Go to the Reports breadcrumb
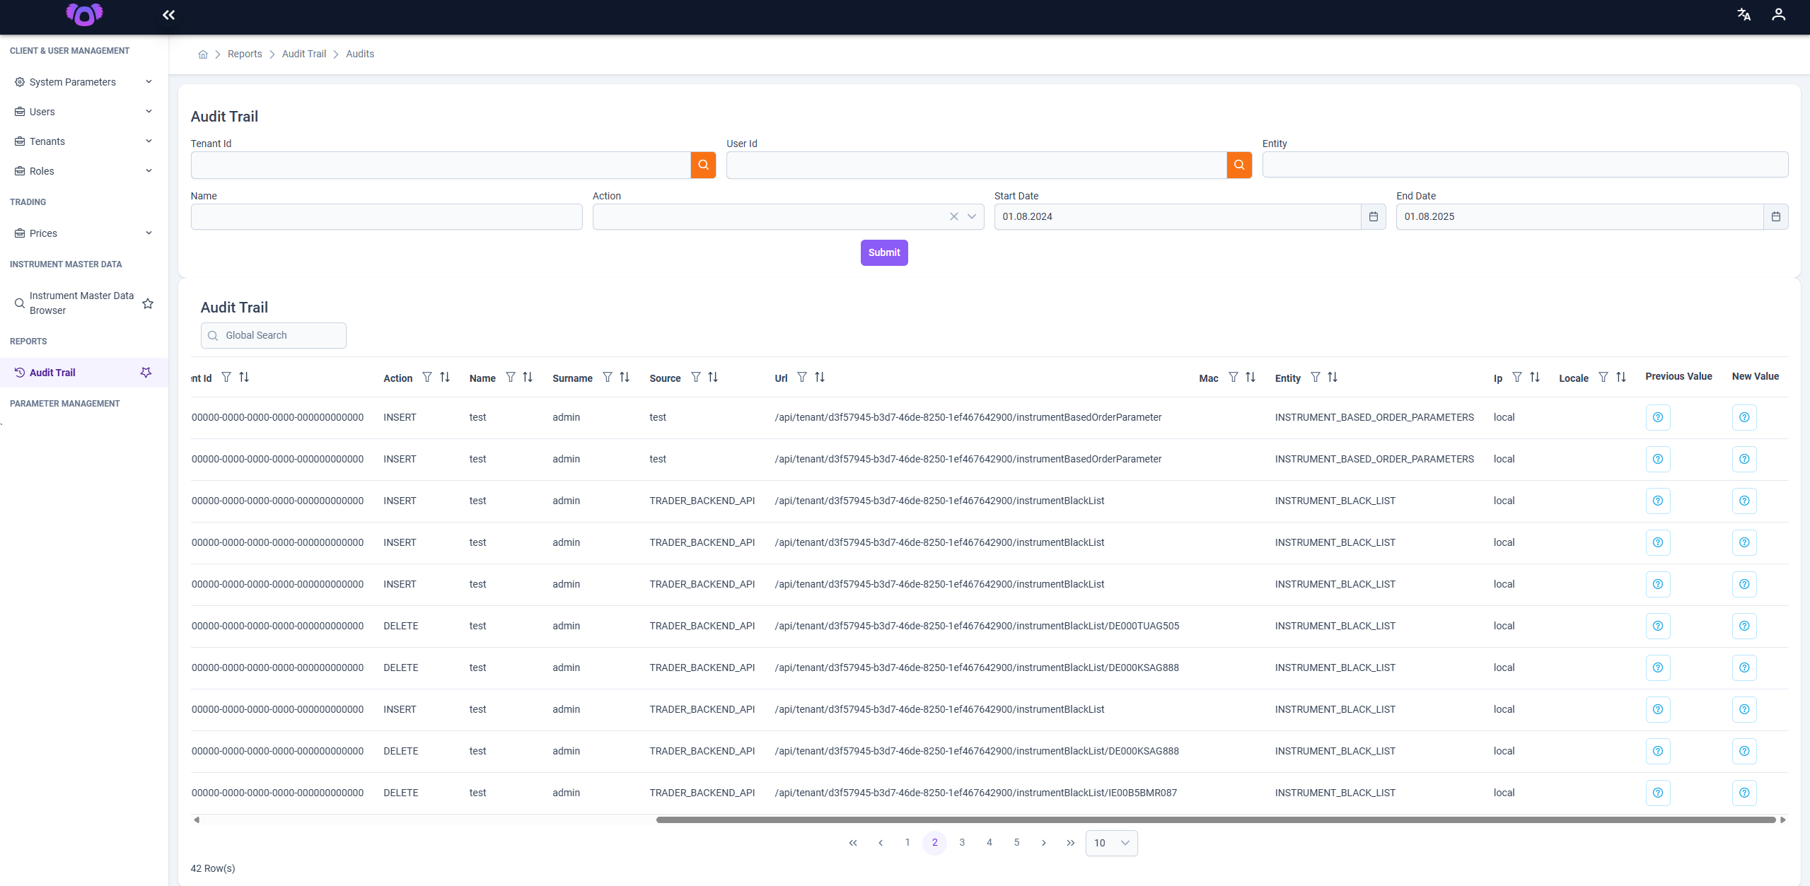Image resolution: width=1810 pixels, height=886 pixels. point(245,54)
